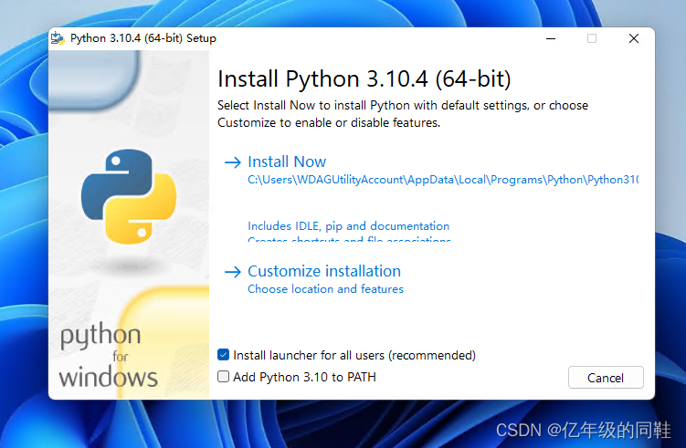Minimize the Python Setup window
This screenshot has width=686, height=448.
pos(551,38)
